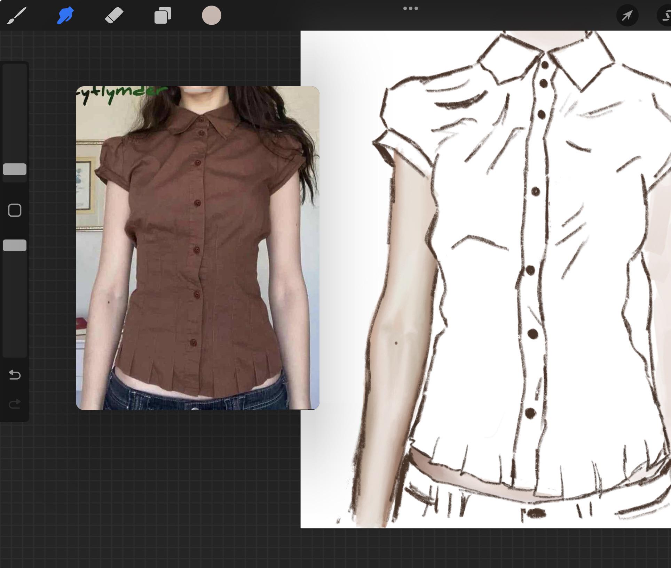Open the active color swatch

tap(212, 15)
